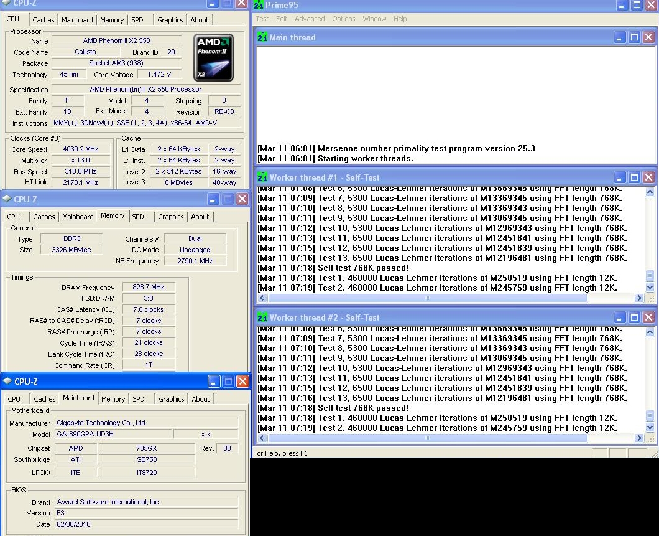Viewport: 659px width, 536px height.
Task: Click the Main thread window icon
Action: pos(262,37)
